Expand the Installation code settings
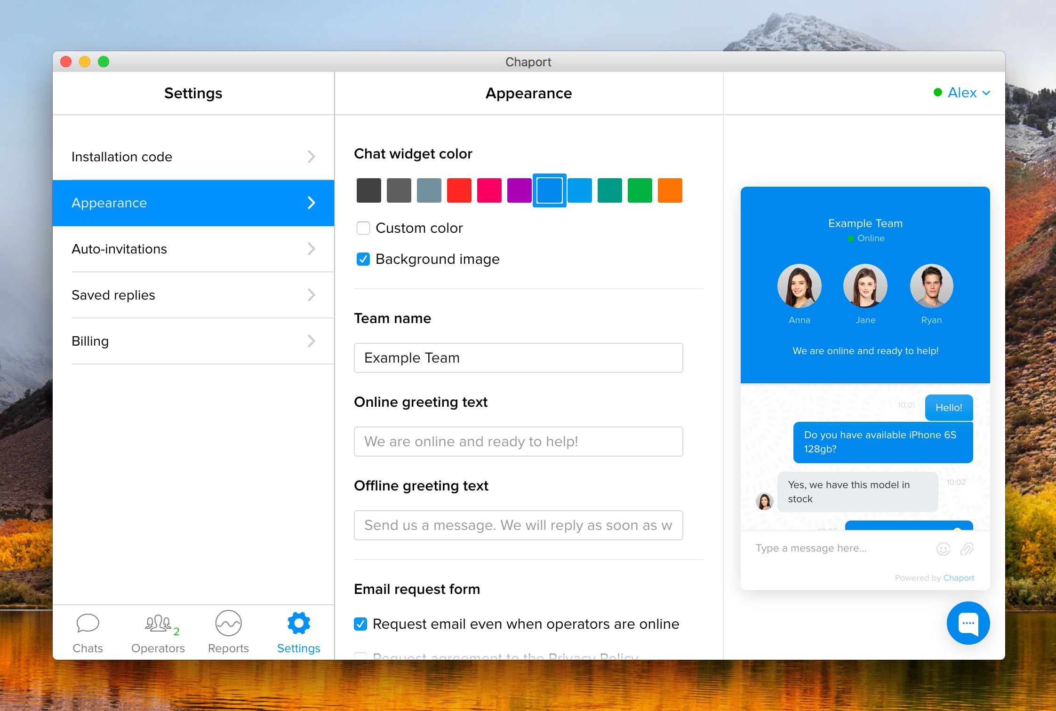This screenshot has height=711, width=1056. [194, 156]
